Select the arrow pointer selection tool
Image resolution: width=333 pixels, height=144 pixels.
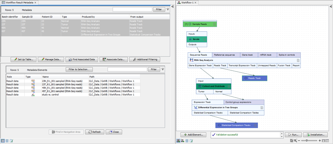(291, 141)
